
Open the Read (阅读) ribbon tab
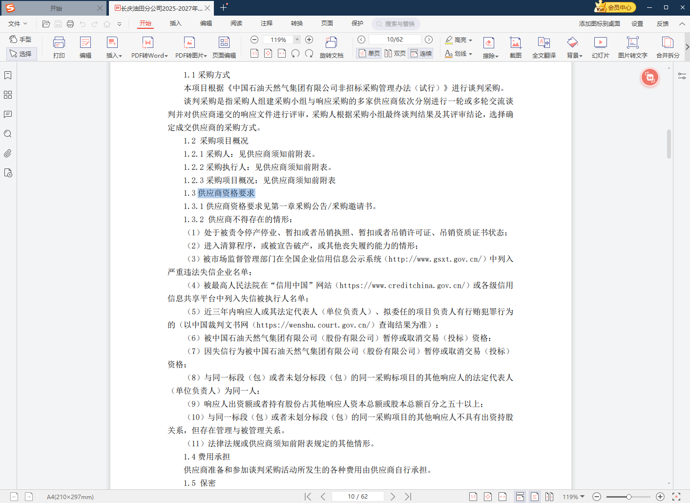pyautogui.click(x=236, y=23)
